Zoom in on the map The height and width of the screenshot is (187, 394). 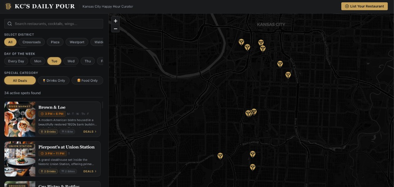(x=115, y=21)
